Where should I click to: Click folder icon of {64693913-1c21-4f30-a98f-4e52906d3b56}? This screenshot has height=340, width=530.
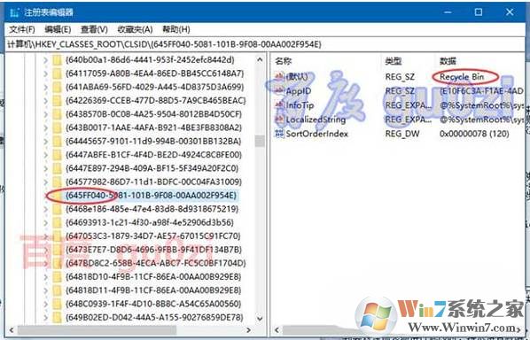point(57,222)
